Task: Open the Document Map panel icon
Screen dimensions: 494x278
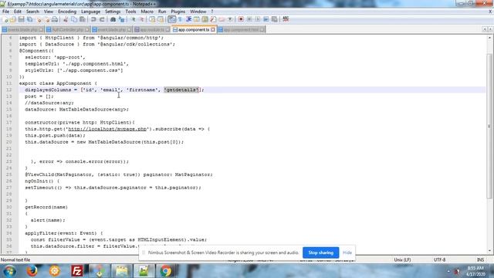Action: coord(205,19)
